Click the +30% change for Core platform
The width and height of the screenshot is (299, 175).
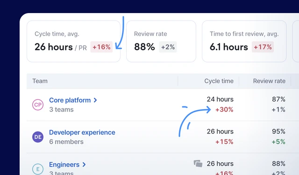click(x=224, y=110)
